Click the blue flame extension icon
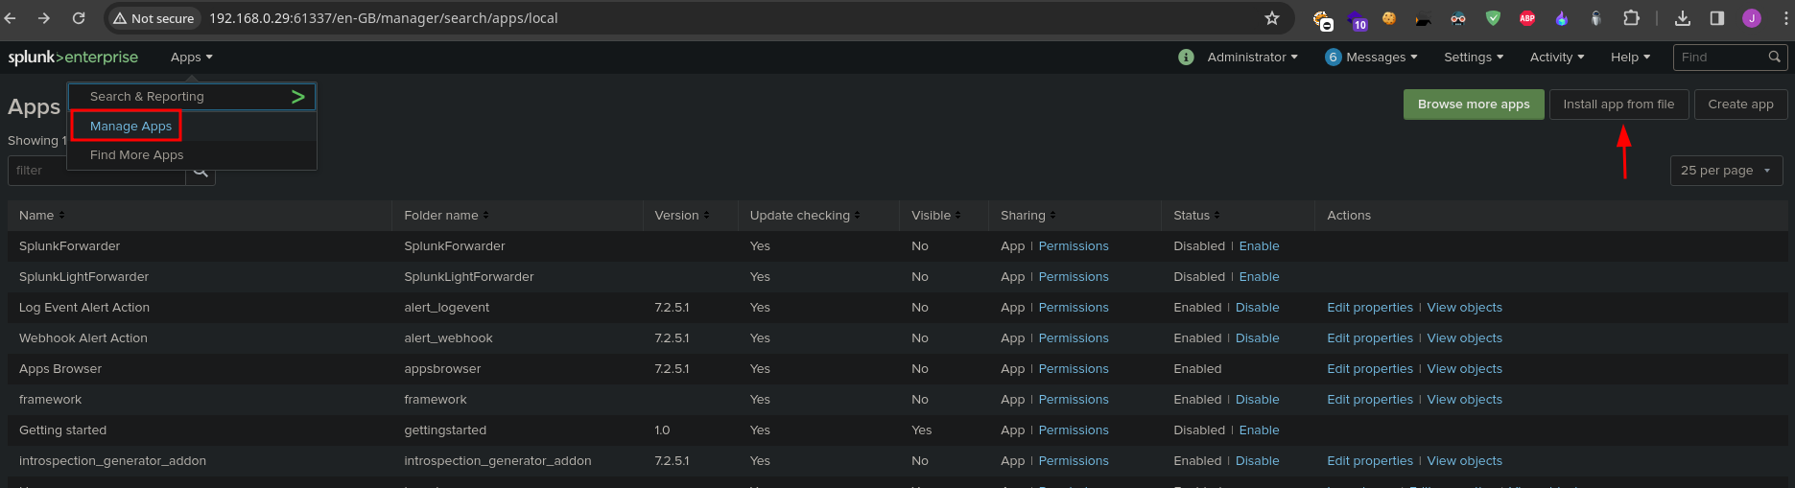This screenshot has height=488, width=1795. pyautogui.click(x=1562, y=18)
